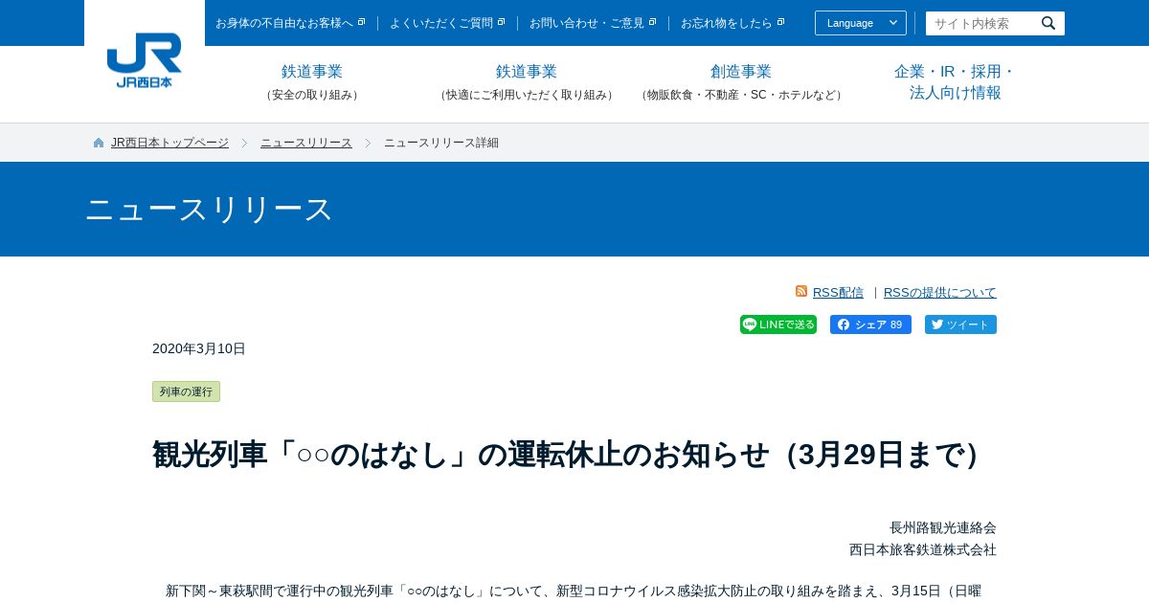
Task: Click the 列車の運行 category tag
Action: [186, 391]
